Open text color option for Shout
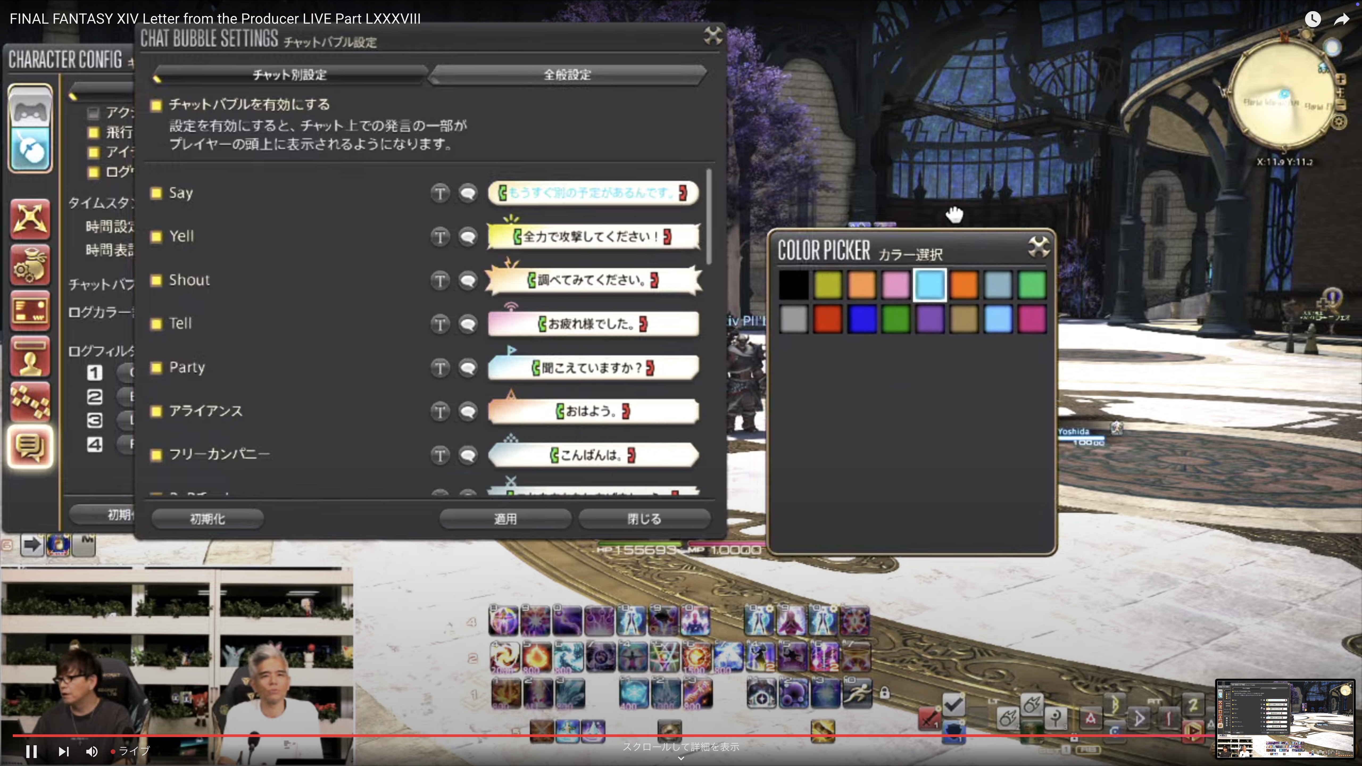1362x766 pixels. click(440, 280)
